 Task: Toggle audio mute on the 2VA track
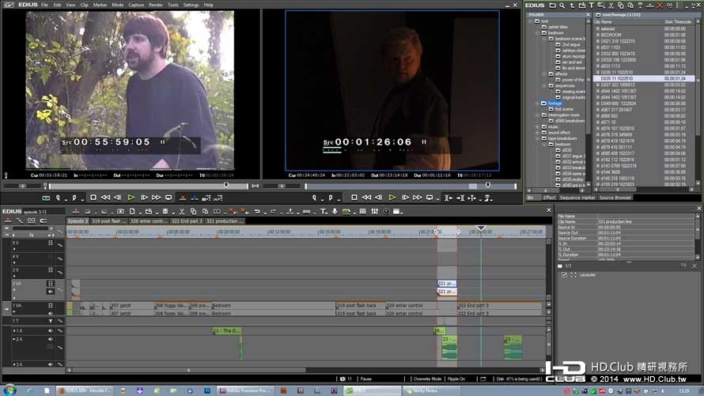click(51, 292)
